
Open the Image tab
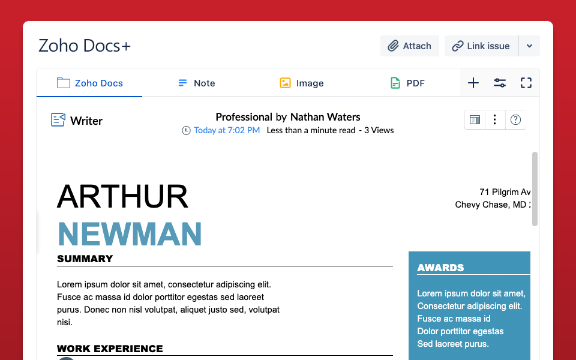coord(302,83)
